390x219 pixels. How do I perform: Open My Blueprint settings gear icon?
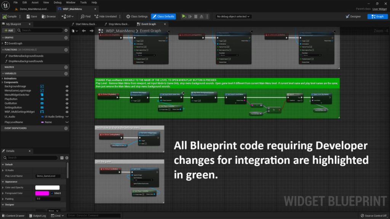point(66,30)
